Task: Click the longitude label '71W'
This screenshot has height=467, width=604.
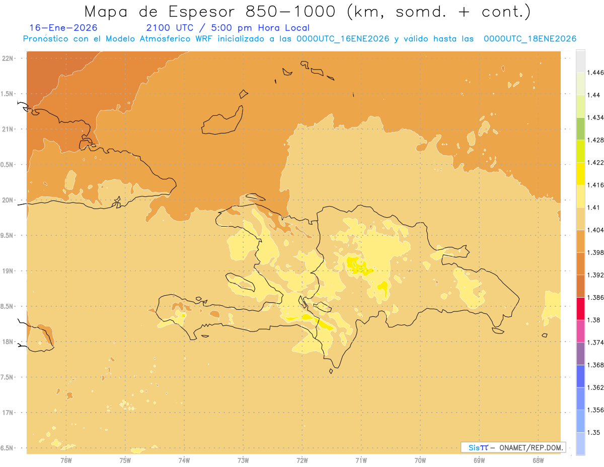Action: (361, 460)
